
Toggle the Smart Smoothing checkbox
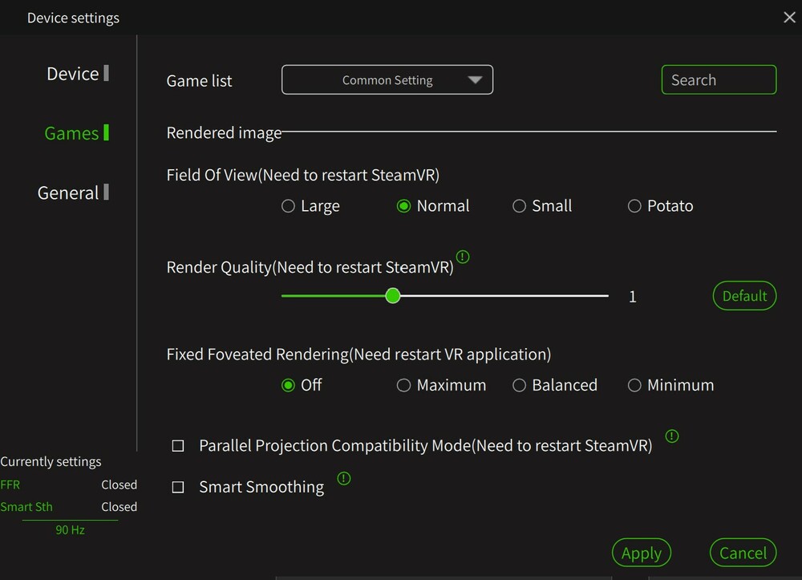pos(178,487)
